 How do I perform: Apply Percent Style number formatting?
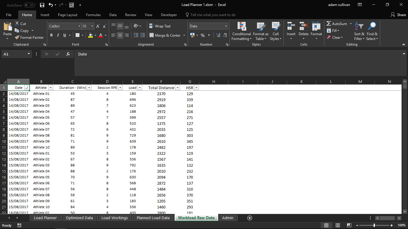[x=203, y=35]
